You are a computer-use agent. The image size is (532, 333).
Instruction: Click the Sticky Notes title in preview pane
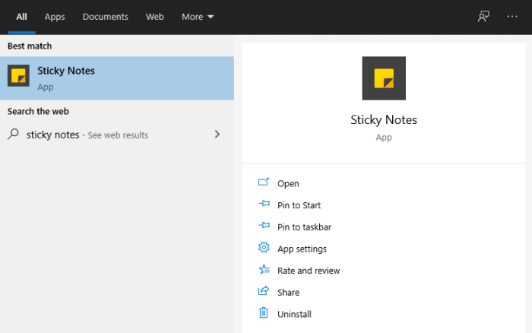pos(384,119)
